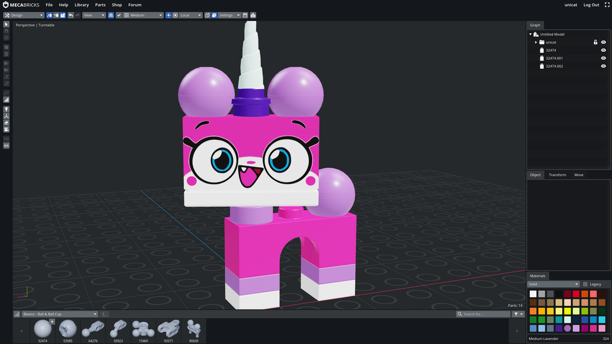
Task: Pick the white color swatch
Action: pyautogui.click(x=533, y=294)
